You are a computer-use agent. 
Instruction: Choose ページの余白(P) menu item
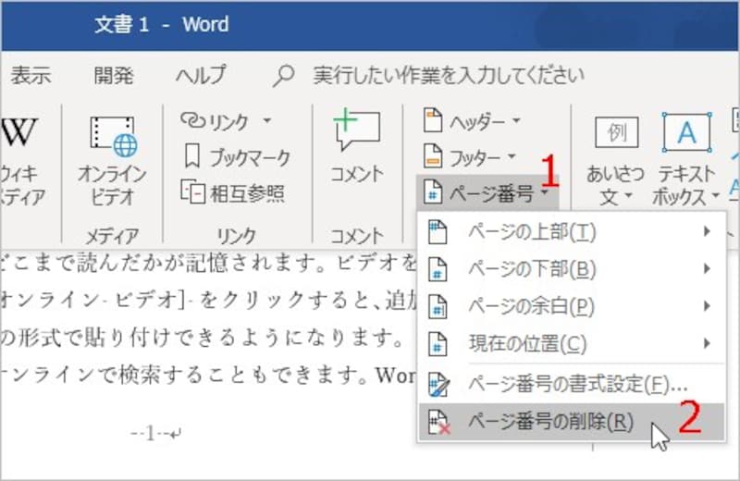click(572, 306)
